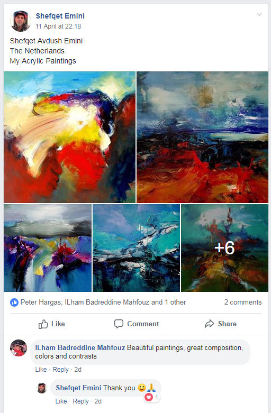
Task: Open Shefqet Emini post author name link
Action: (60, 16)
